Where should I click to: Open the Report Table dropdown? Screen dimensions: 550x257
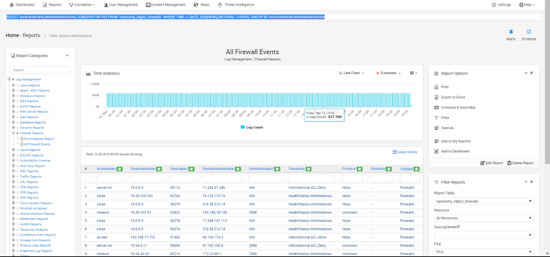point(484,201)
